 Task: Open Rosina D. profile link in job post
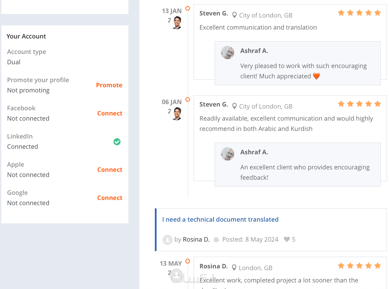point(196,240)
